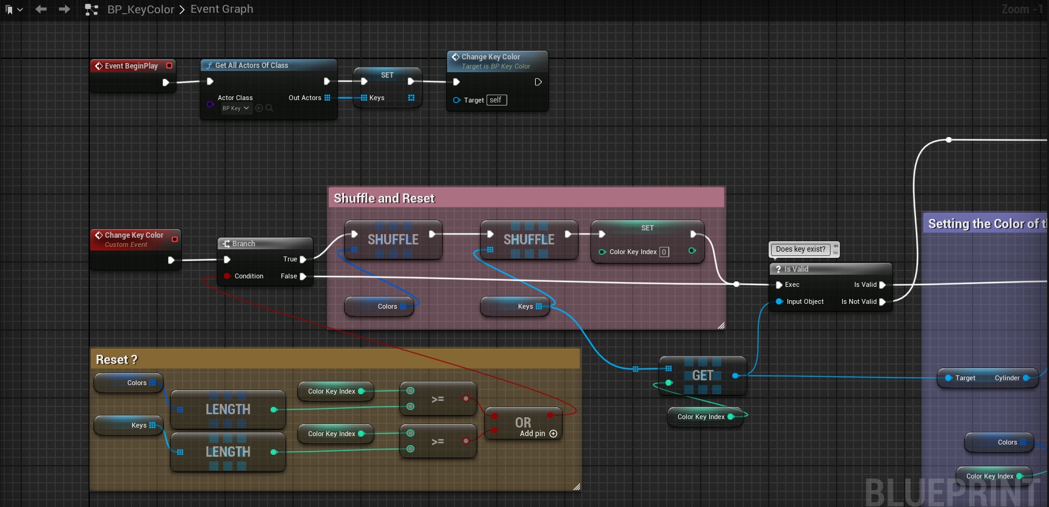Click the Out Actors array pin

point(328,98)
